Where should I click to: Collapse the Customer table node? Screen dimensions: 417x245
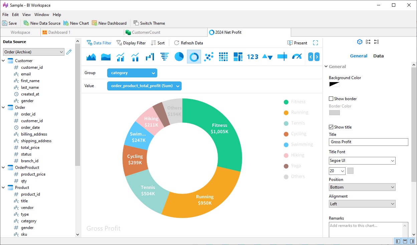3,61
